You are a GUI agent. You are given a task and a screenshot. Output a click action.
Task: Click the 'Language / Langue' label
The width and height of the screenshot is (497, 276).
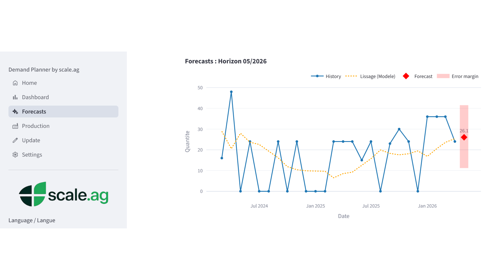tap(32, 220)
